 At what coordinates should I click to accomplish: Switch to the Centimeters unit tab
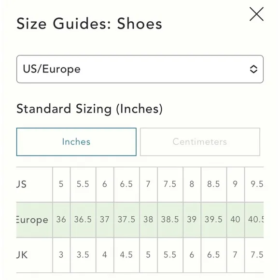[x=200, y=142]
